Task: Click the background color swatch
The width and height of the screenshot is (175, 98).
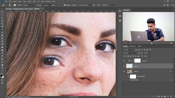Action: (x=3, y=77)
